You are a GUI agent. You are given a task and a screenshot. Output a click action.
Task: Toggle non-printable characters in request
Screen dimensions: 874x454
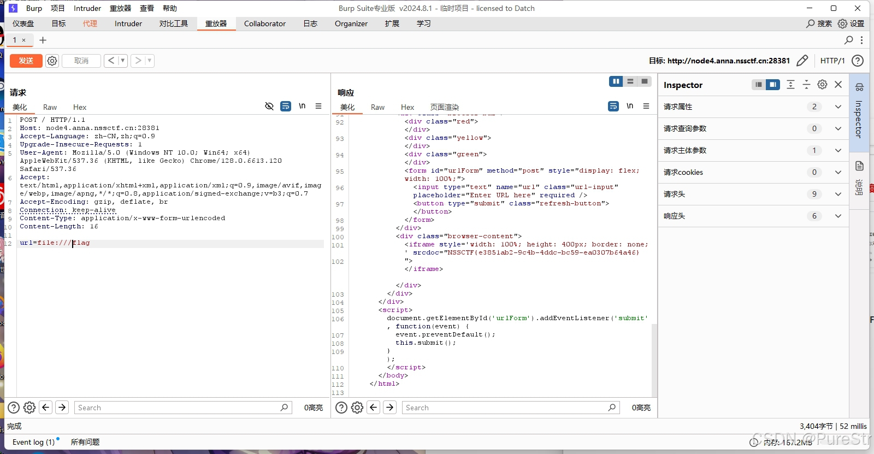pos(269,106)
